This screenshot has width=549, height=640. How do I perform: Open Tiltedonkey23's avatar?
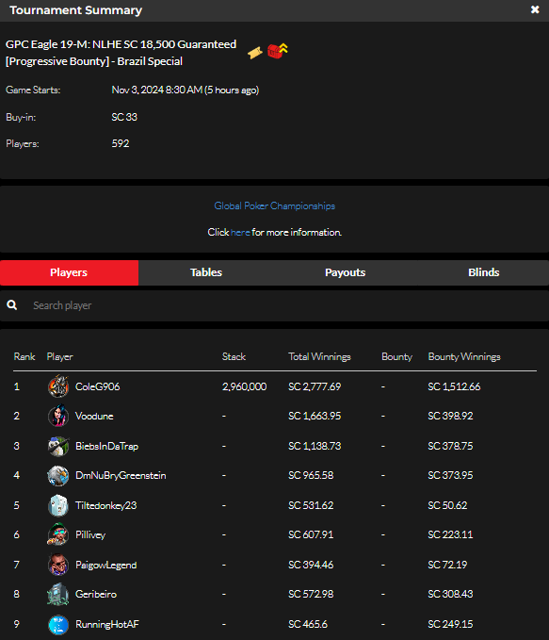click(x=58, y=505)
